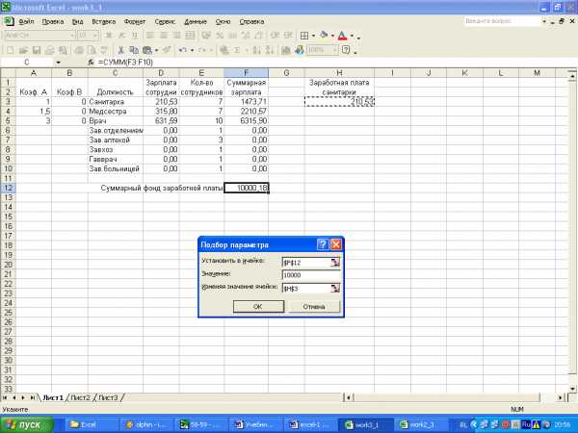Click the Значение input field containing 10000
This screenshot has width=578, height=433.
311,274
